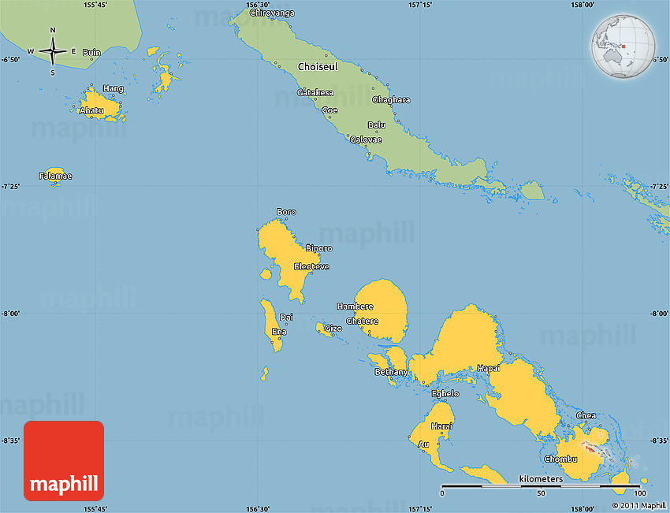670x513 pixels.
Task: Select the Falamae place label
Action: click(x=55, y=177)
